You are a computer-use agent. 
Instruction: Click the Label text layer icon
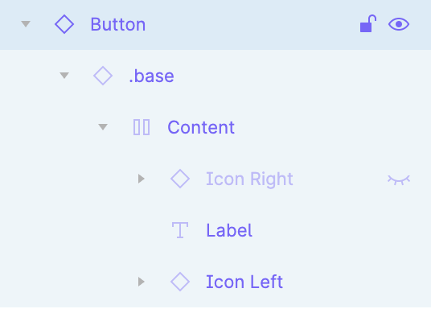(x=180, y=230)
